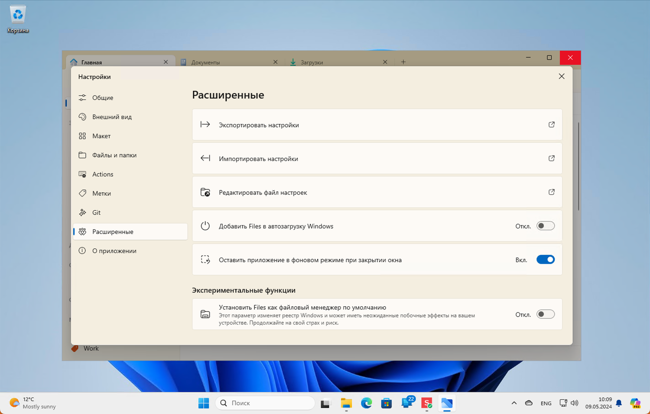Select the Макет grid icon in sidebar
This screenshot has height=414, width=650.
pos(82,136)
